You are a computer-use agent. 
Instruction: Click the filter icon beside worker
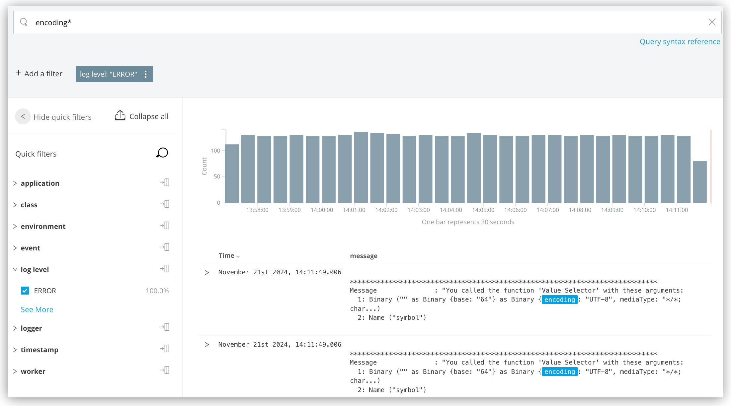click(165, 370)
